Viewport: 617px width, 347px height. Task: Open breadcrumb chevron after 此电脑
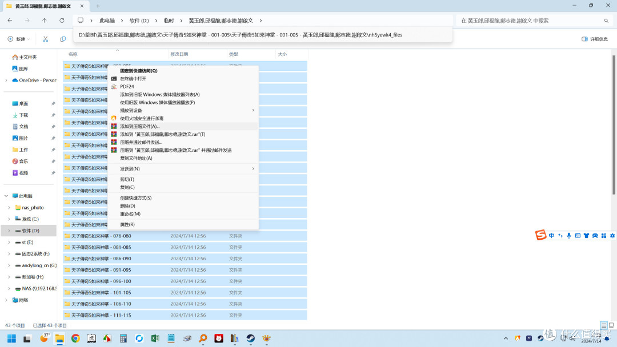click(x=122, y=21)
